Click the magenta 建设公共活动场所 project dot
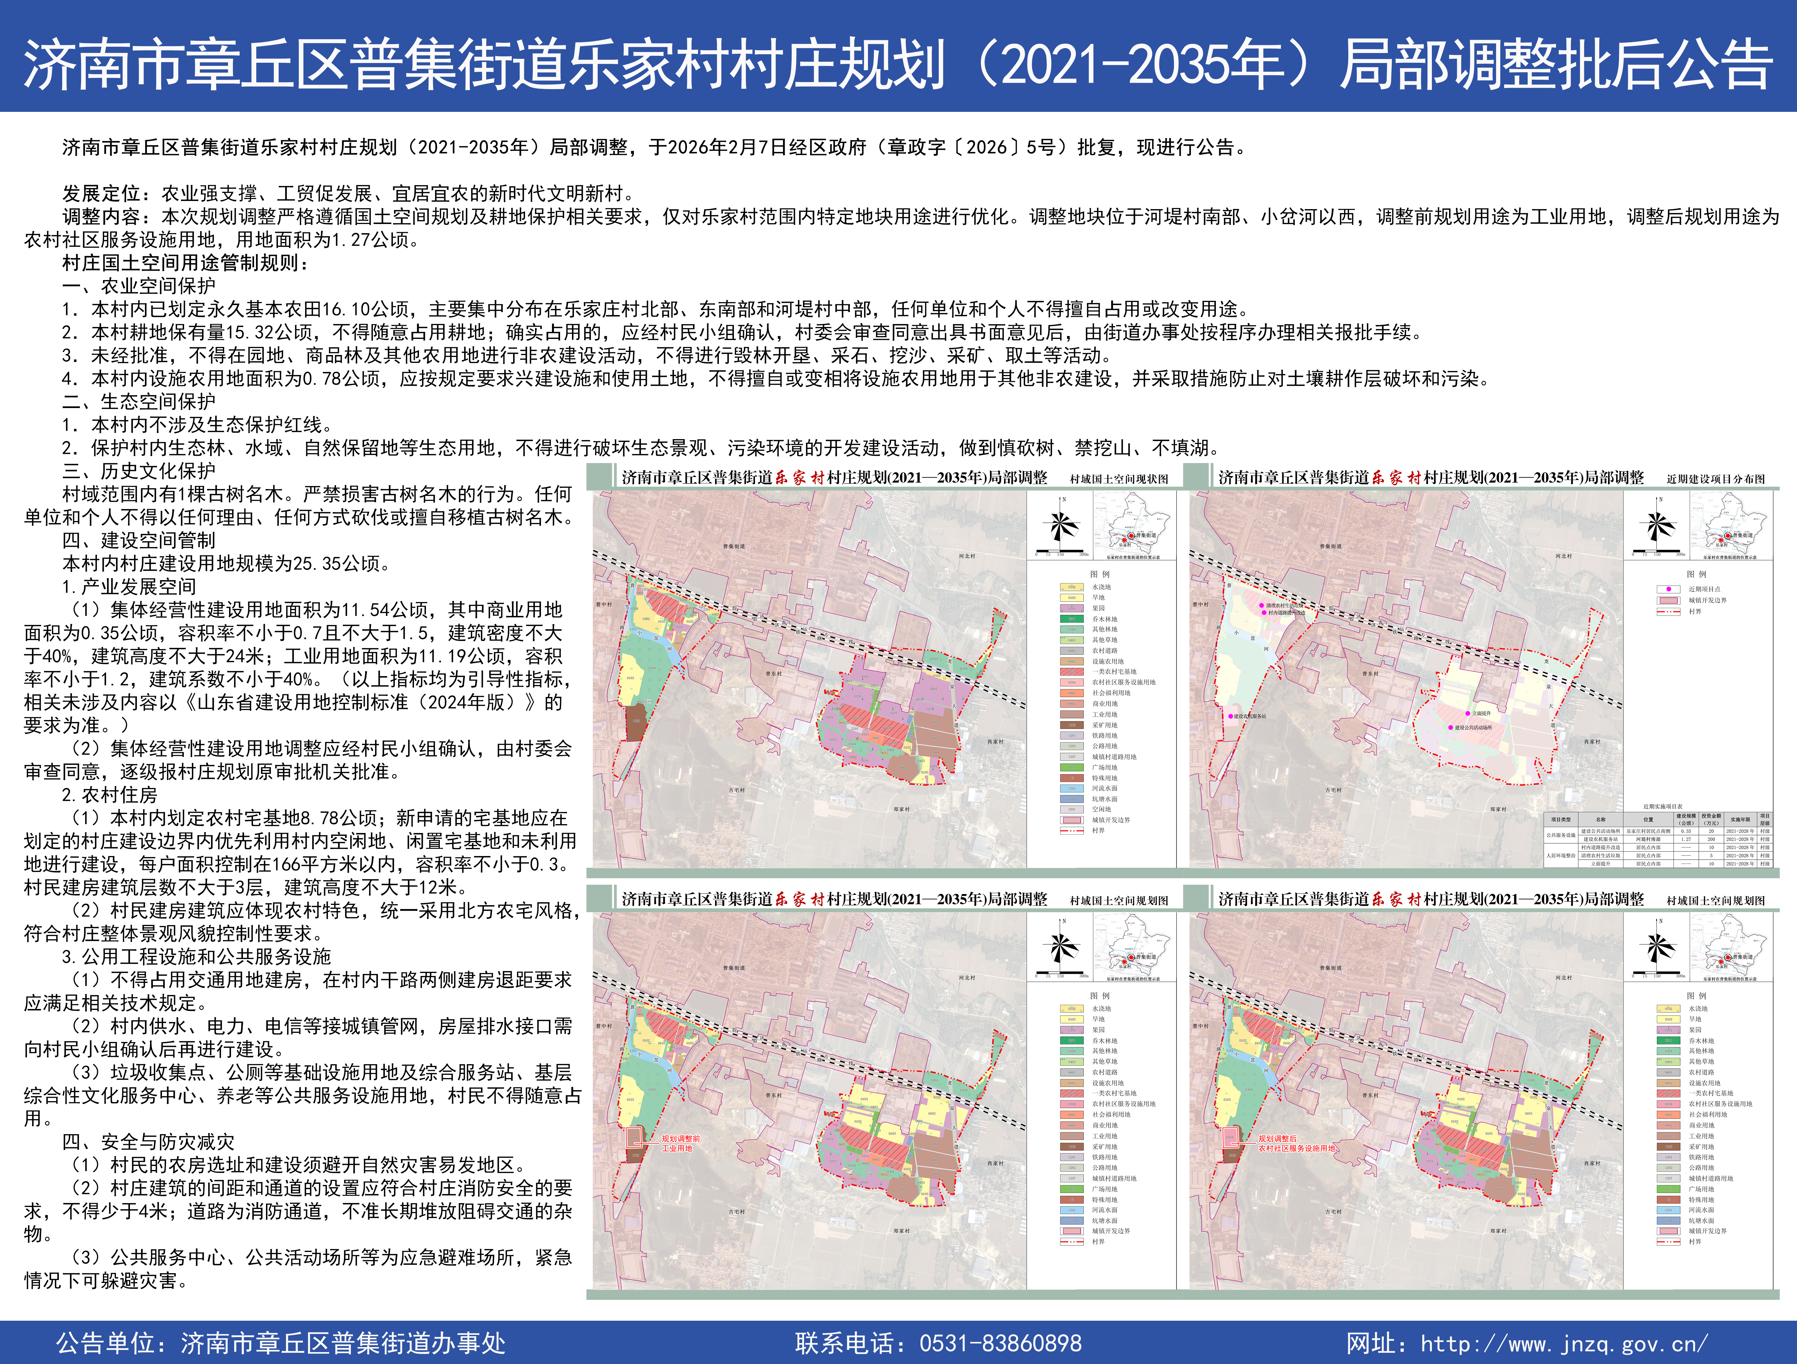The height and width of the screenshot is (1364, 1797). point(1451,728)
